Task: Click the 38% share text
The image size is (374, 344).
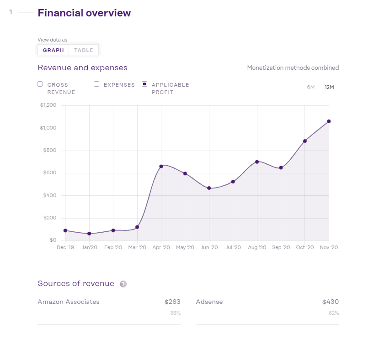Action: [175, 313]
